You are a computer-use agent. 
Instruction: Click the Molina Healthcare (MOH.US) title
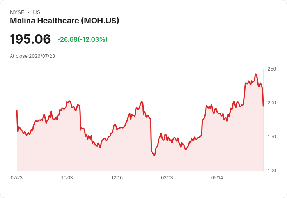click(x=64, y=21)
